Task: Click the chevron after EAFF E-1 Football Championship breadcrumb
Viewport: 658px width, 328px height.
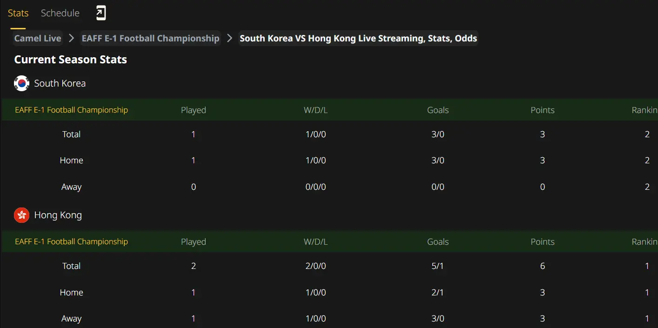Action: [x=229, y=38]
